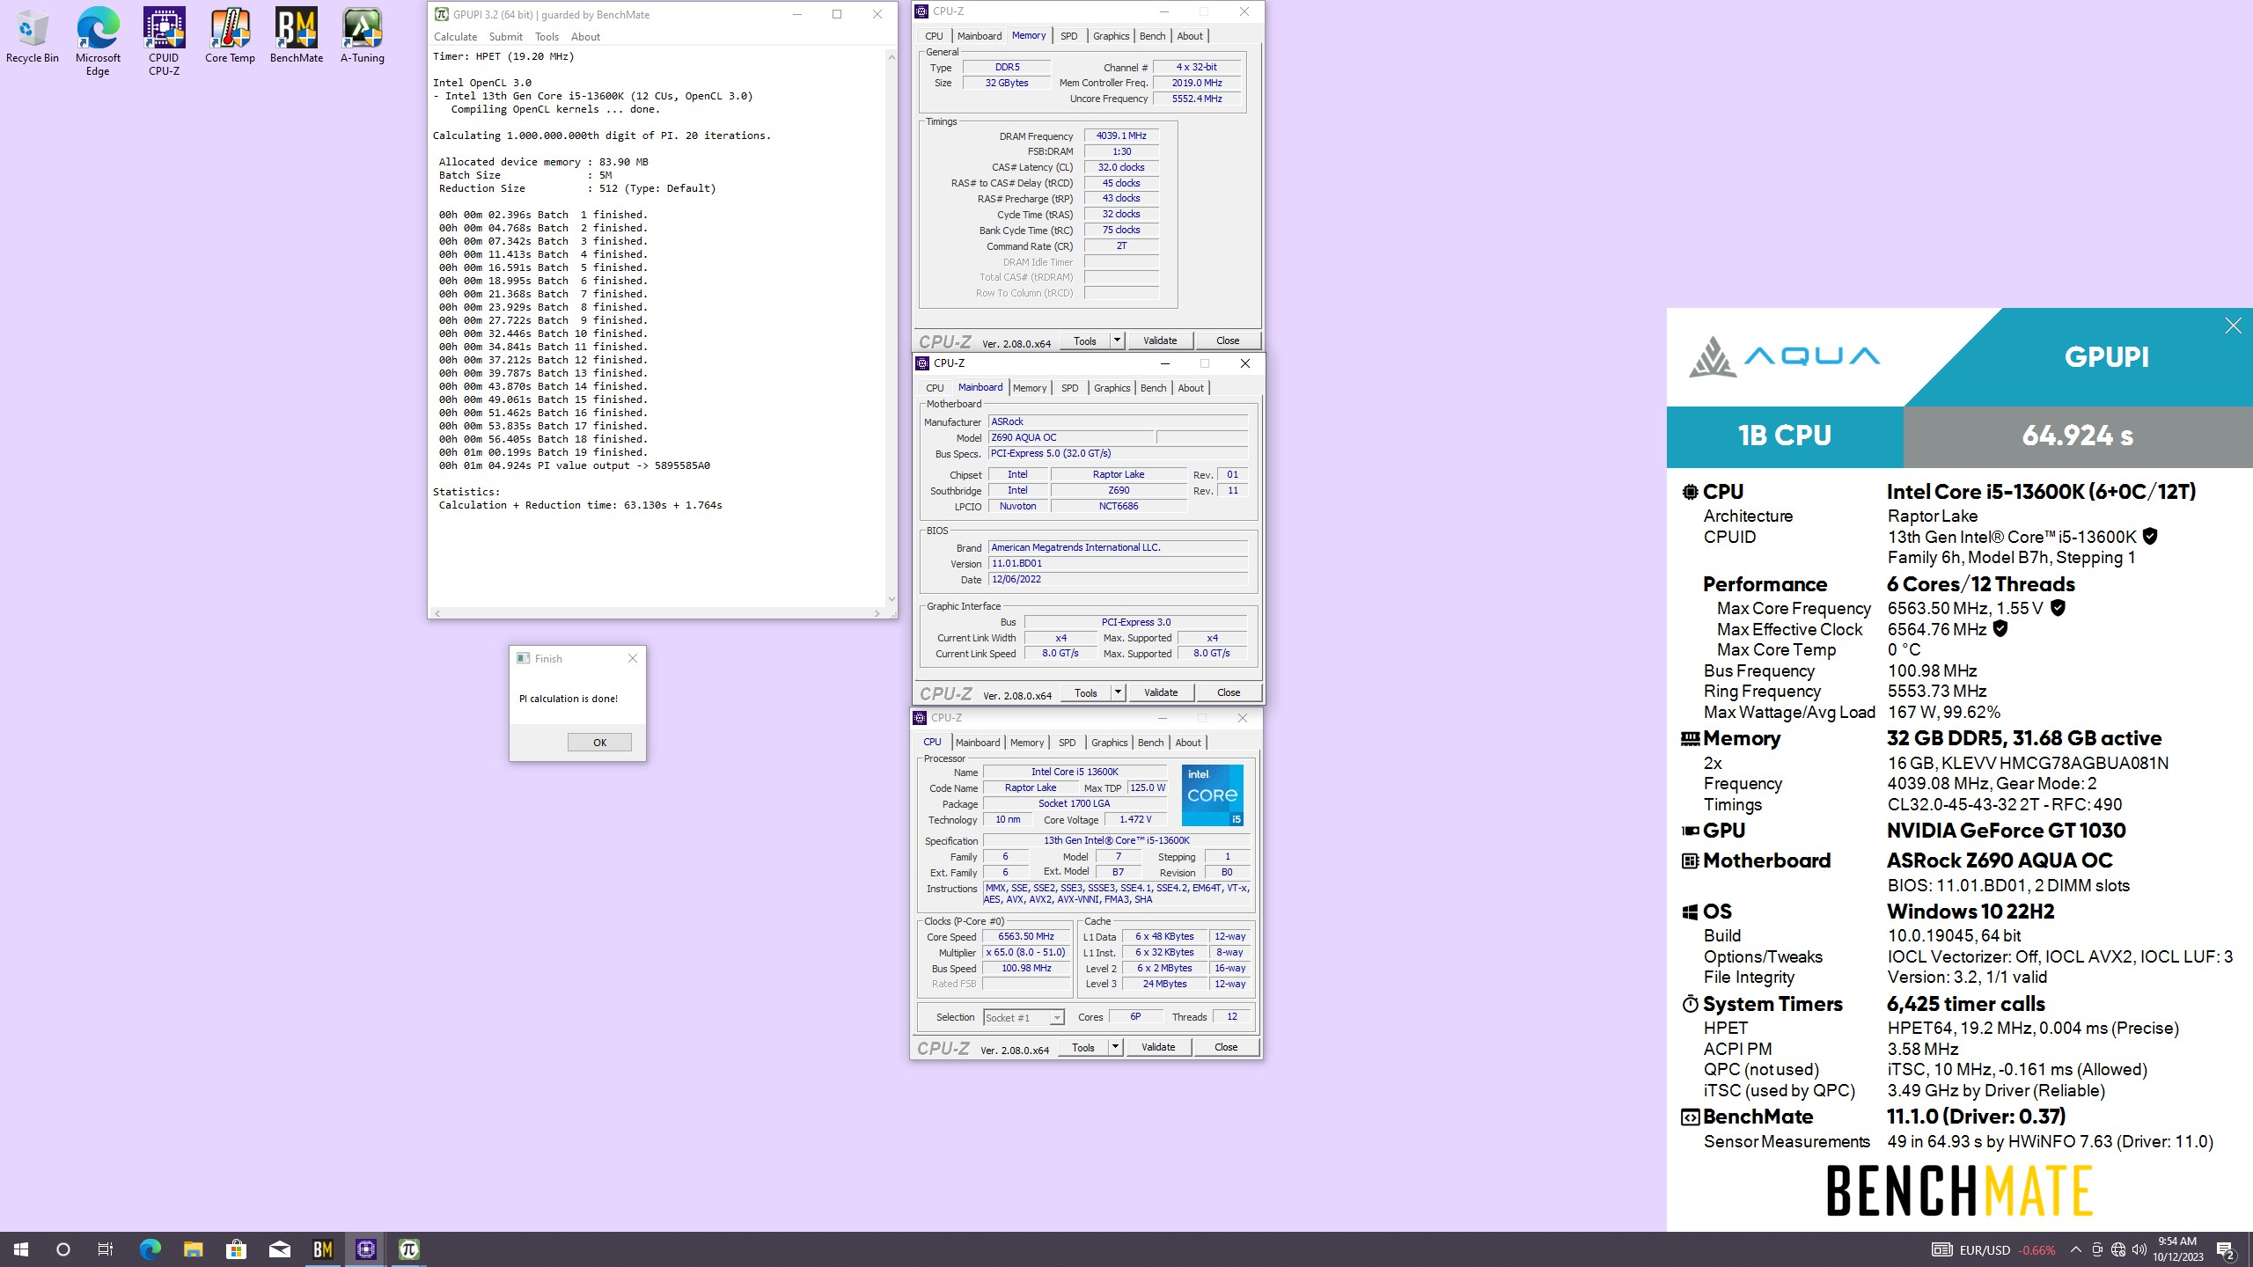
Task: Switch to GPUPI taskbar icon
Action: click(408, 1249)
